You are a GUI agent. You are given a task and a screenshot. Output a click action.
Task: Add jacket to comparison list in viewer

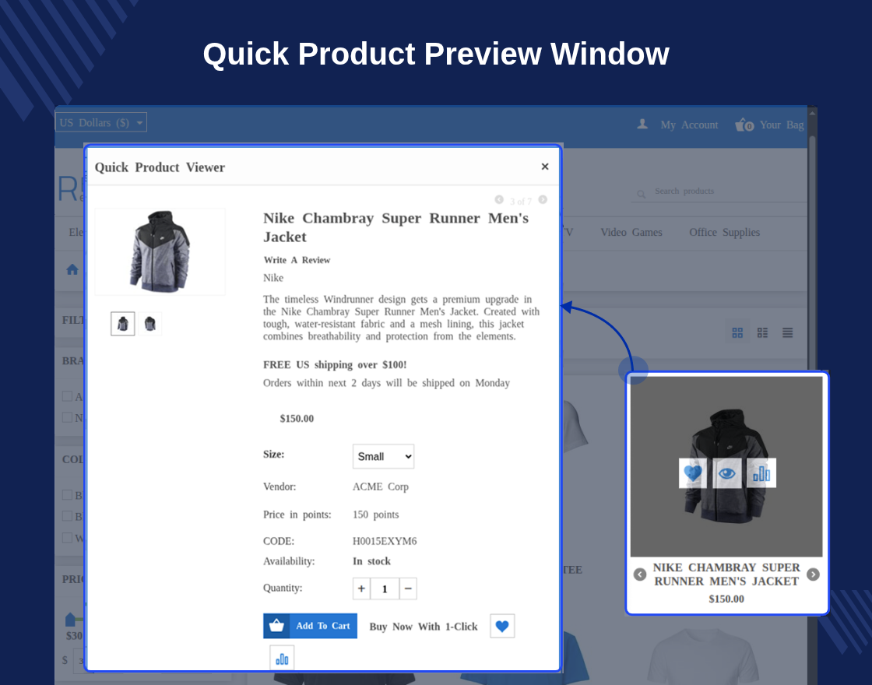pos(282,659)
